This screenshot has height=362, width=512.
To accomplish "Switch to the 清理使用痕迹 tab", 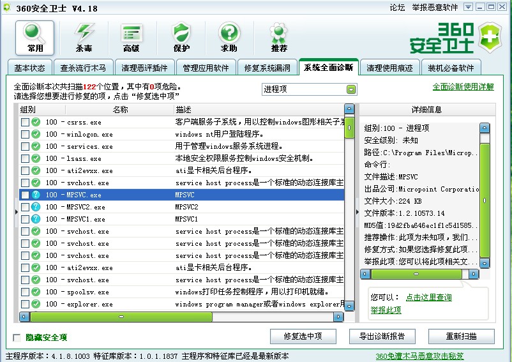I will pyautogui.click(x=389, y=68).
